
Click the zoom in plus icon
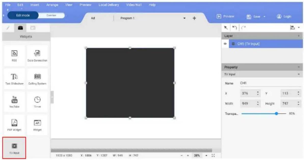point(188,156)
